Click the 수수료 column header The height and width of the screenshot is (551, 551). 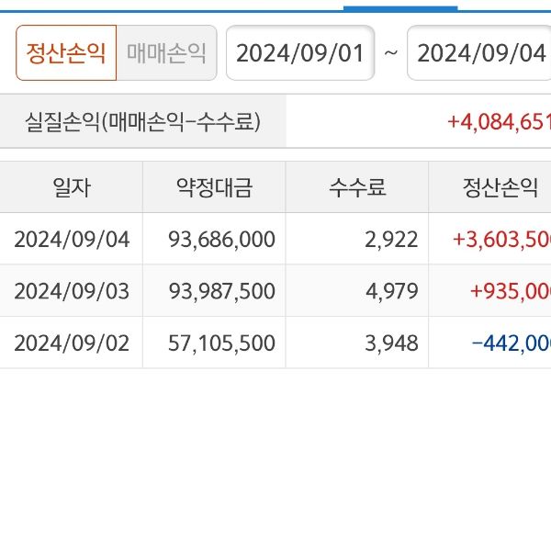click(x=357, y=188)
